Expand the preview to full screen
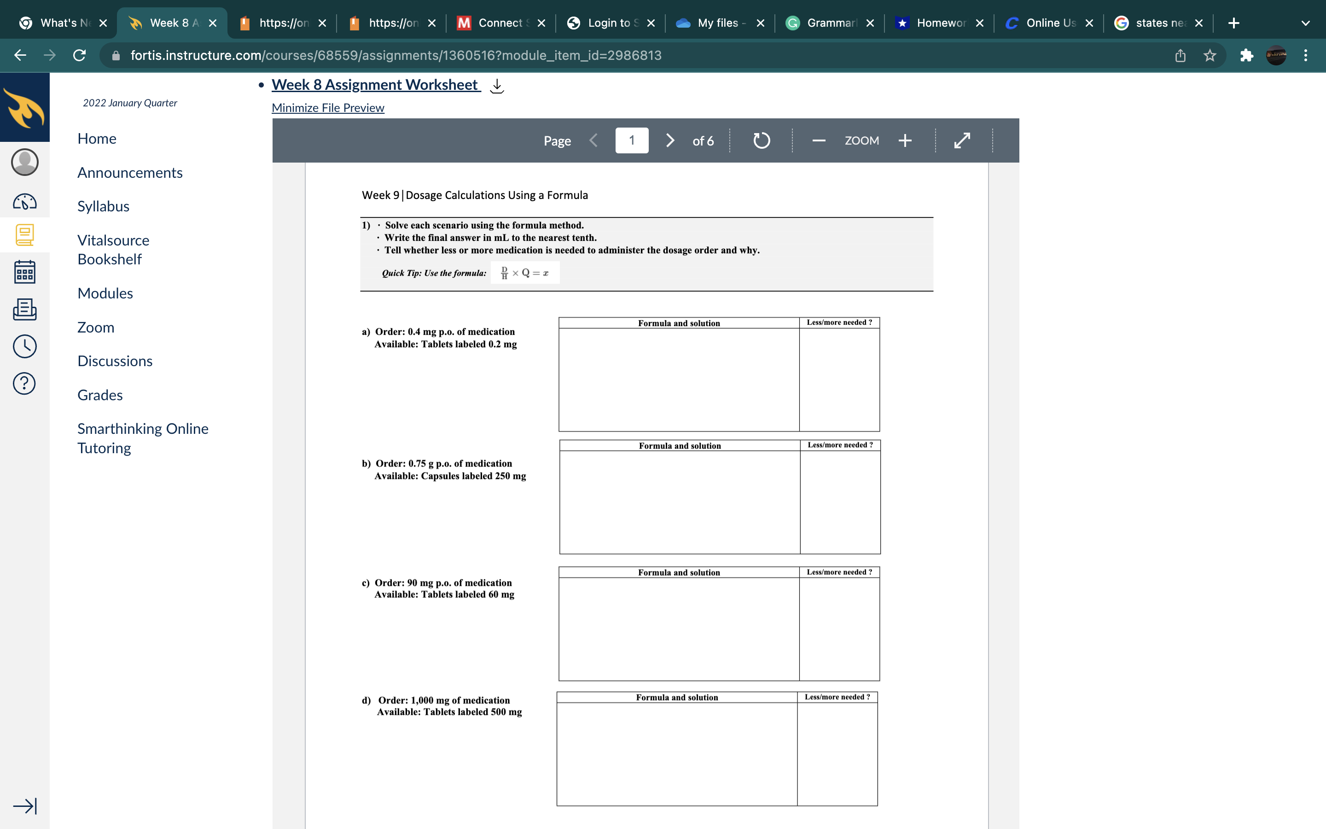 tap(962, 141)
